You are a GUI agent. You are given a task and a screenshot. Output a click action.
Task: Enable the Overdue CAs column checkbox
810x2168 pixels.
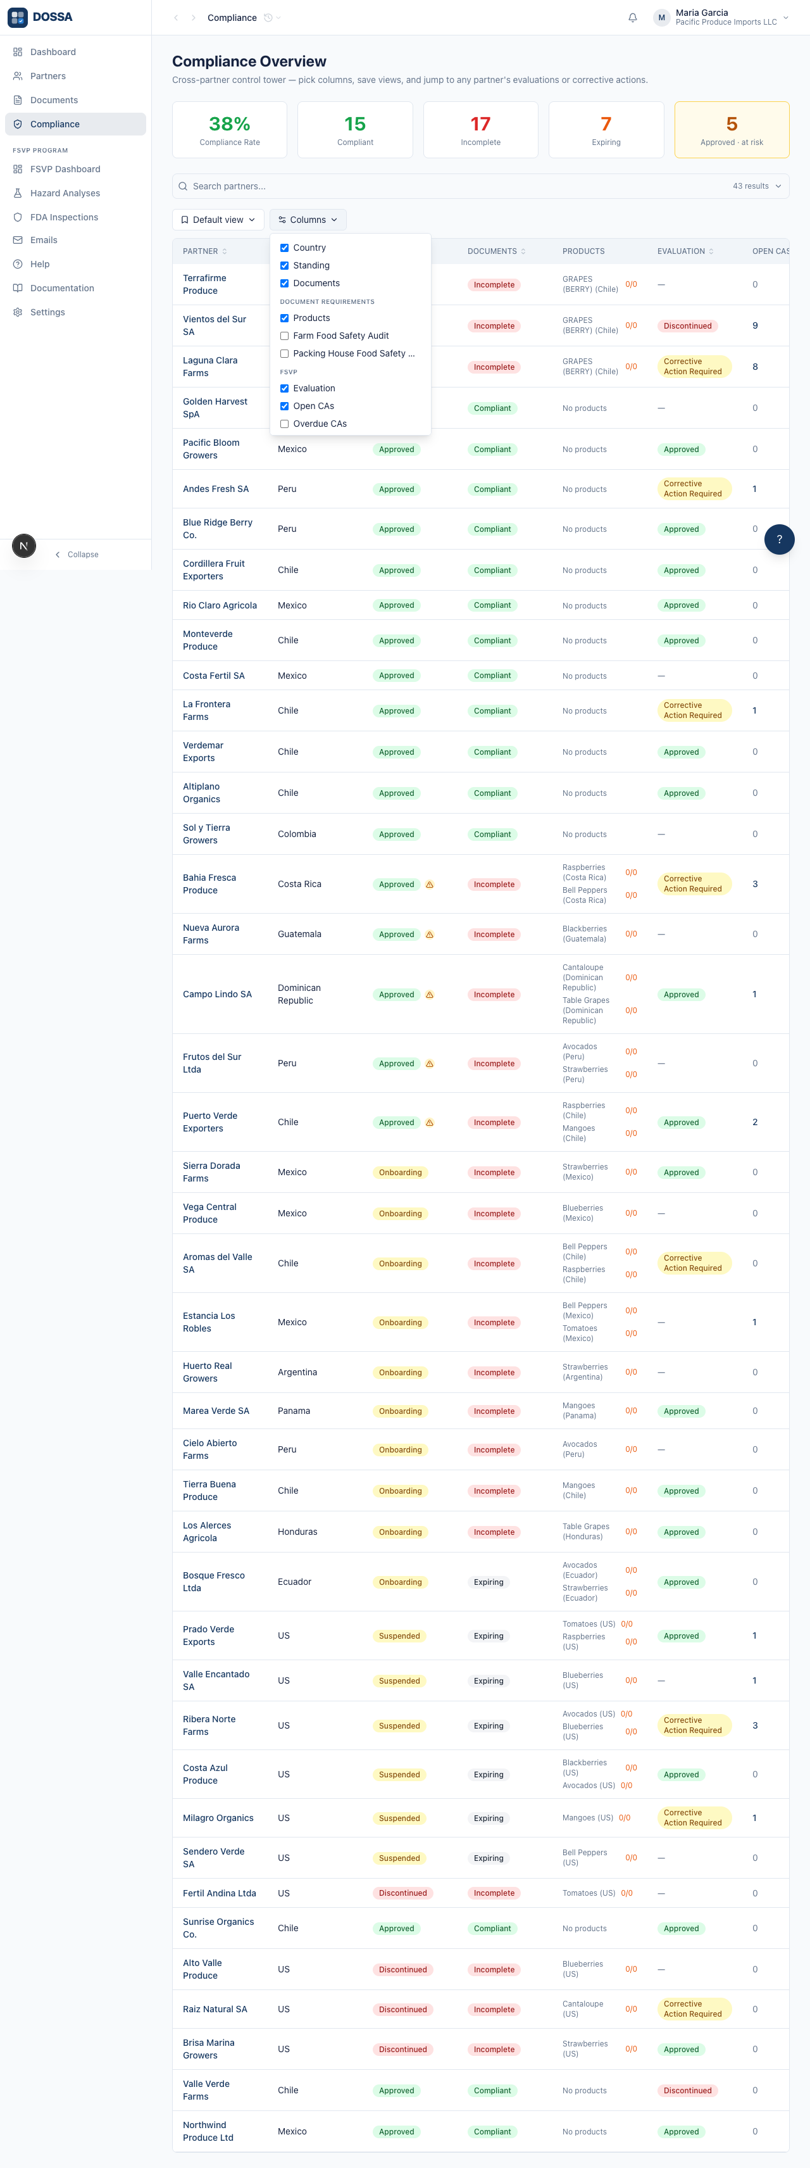click(x=284, y=424)
